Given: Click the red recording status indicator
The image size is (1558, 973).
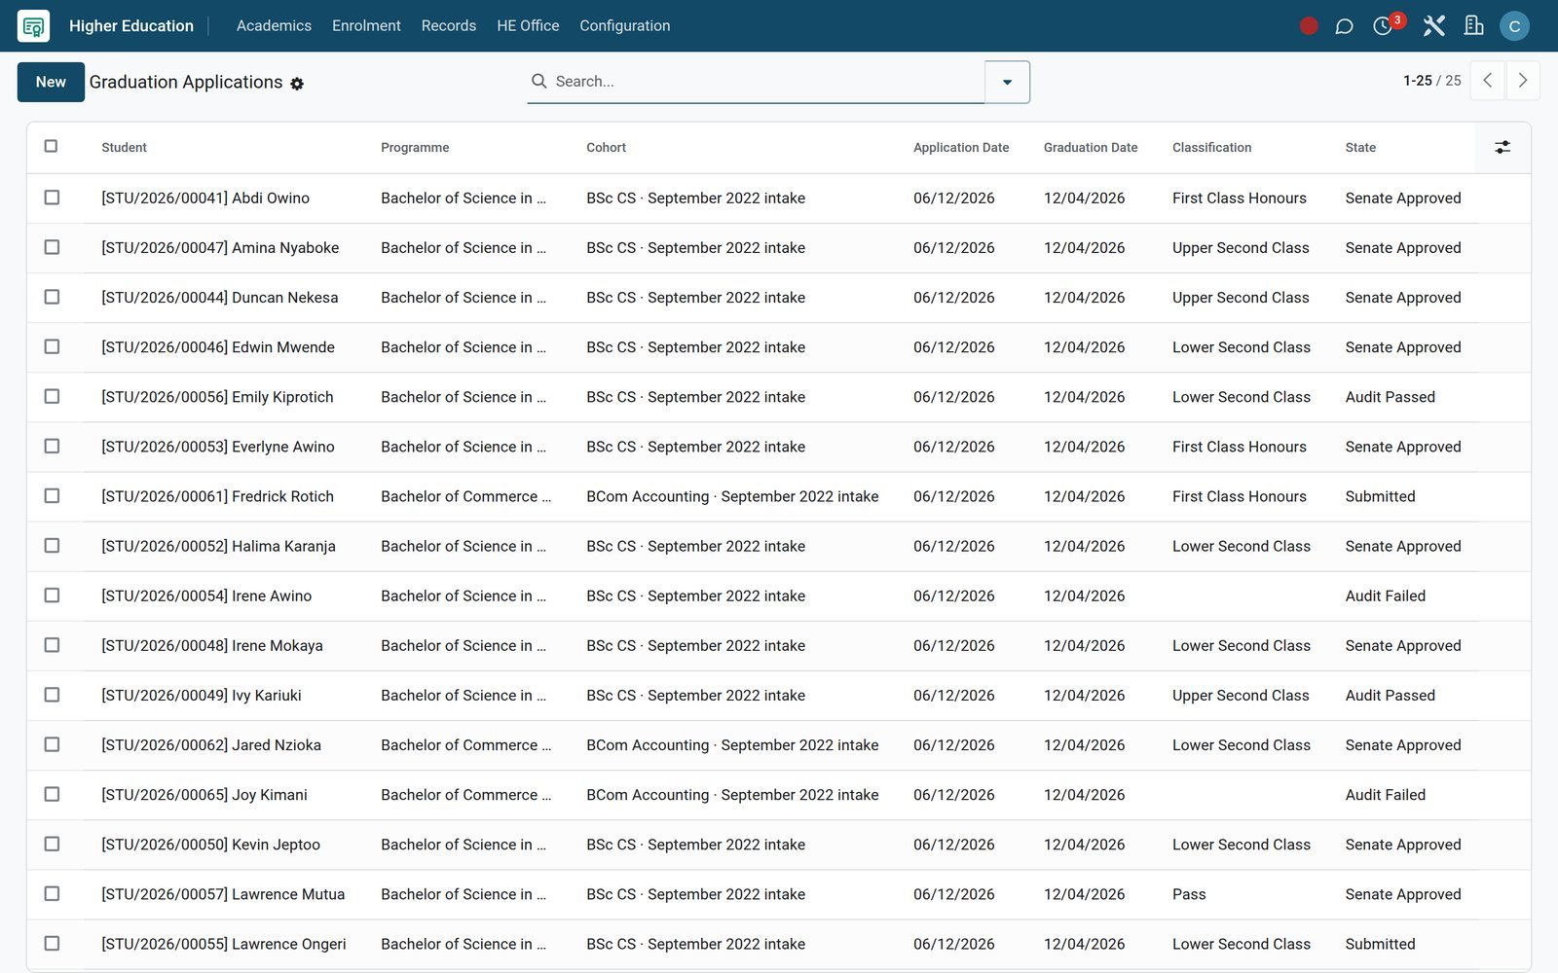Looking at the screenshot, I should pyautogui.click(x=1309, y=26).
